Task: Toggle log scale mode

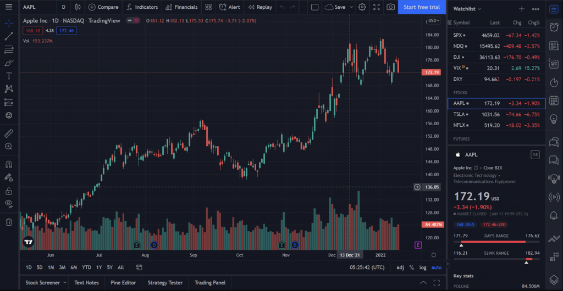Action: pyautogui.click(x=423, y=267)
